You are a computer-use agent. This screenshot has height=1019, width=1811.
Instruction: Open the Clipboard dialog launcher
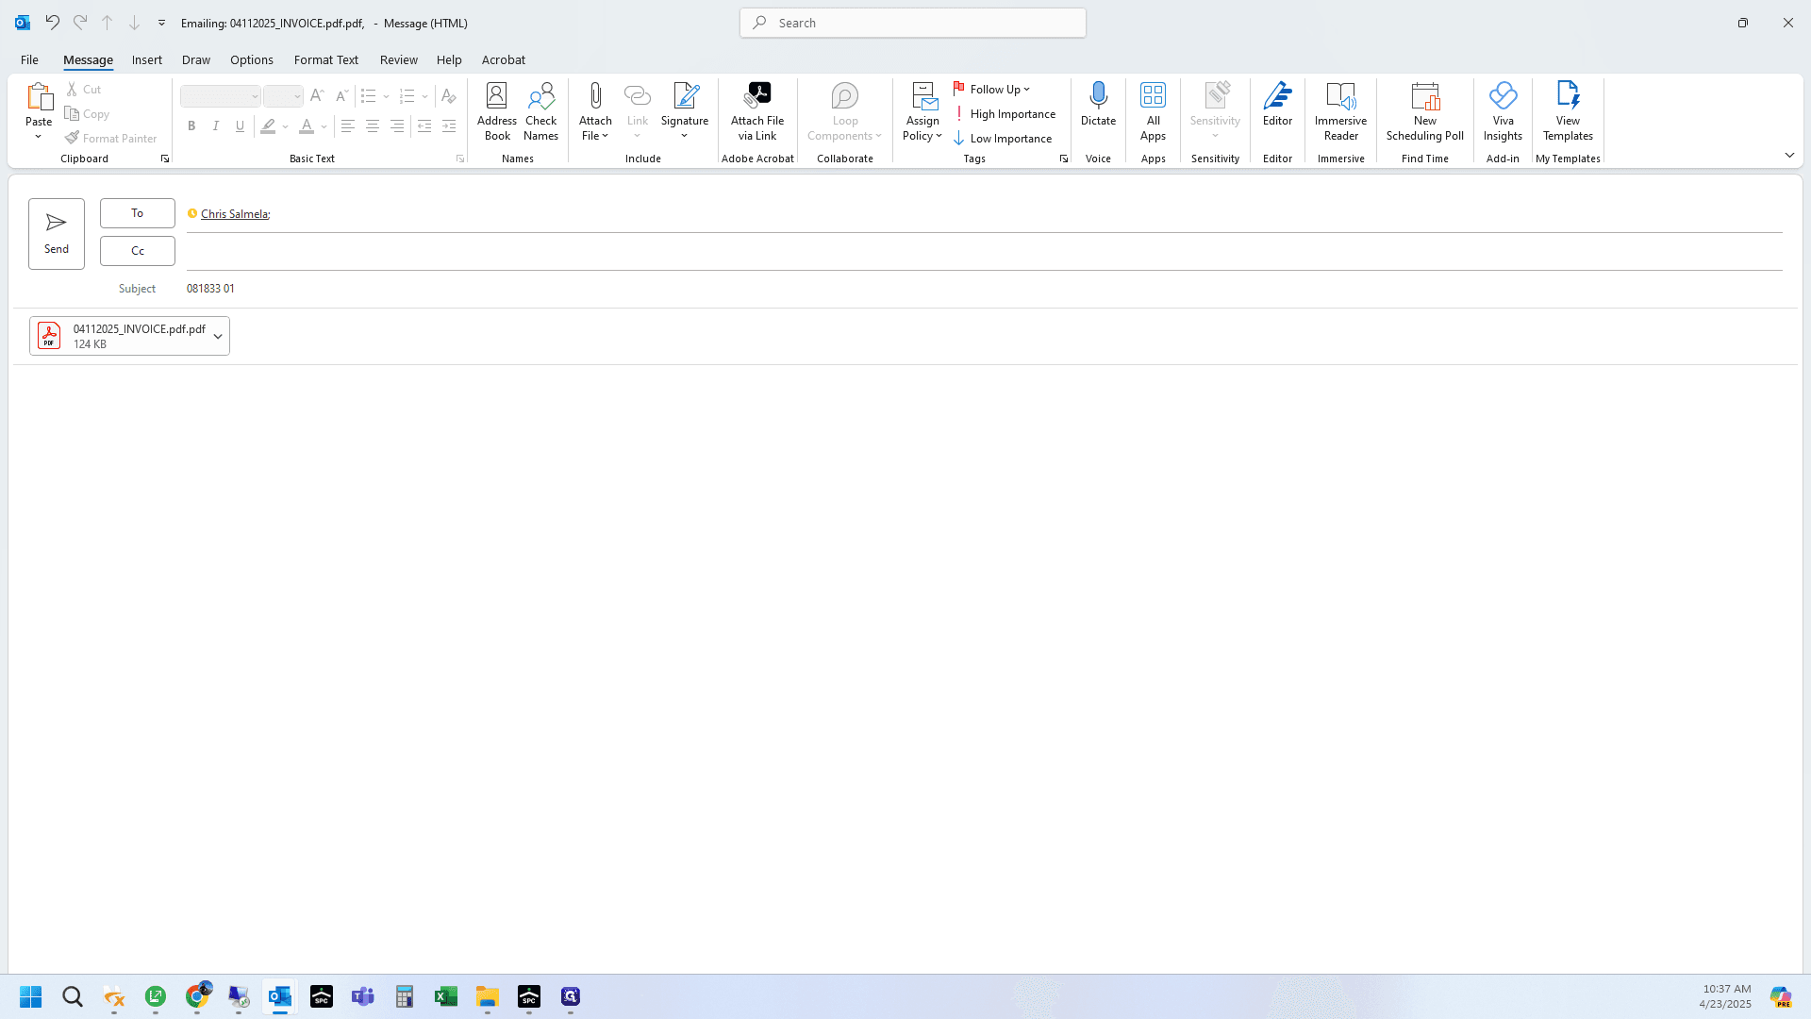[165, 159]
